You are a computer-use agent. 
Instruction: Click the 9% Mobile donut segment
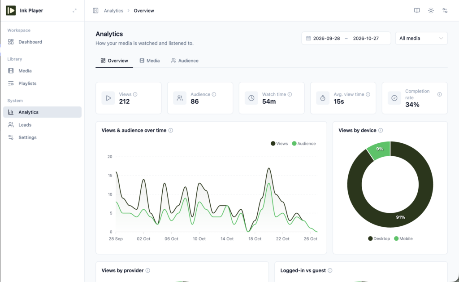(x=380, y=149)
